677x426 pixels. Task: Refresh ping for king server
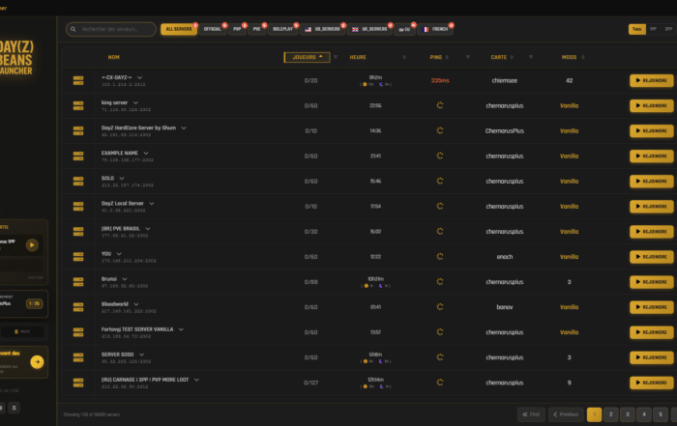439,105
